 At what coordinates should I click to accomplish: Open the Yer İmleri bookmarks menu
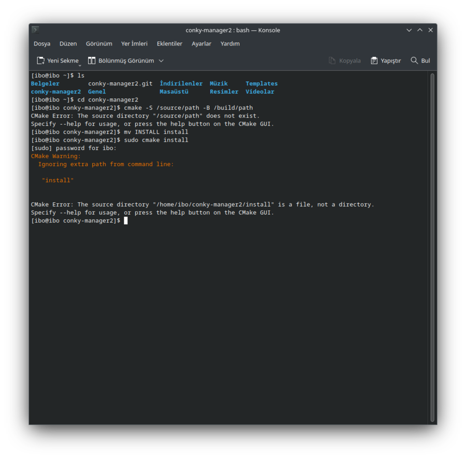click(x=134, y=44)
